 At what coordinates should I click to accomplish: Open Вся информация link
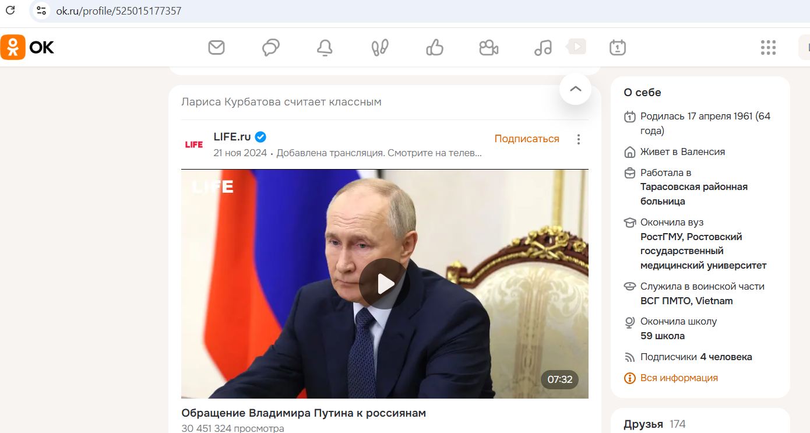pyautogui.click(x=679, y=378)
